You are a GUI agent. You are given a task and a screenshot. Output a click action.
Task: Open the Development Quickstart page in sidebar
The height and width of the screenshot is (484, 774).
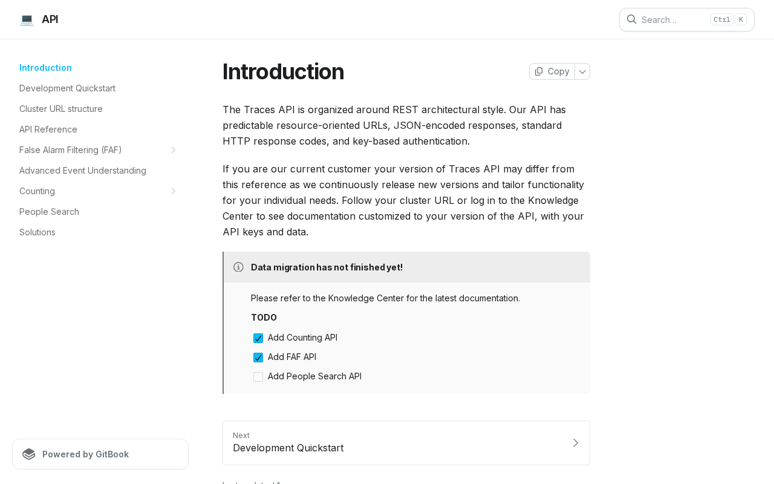coord(67,88)
